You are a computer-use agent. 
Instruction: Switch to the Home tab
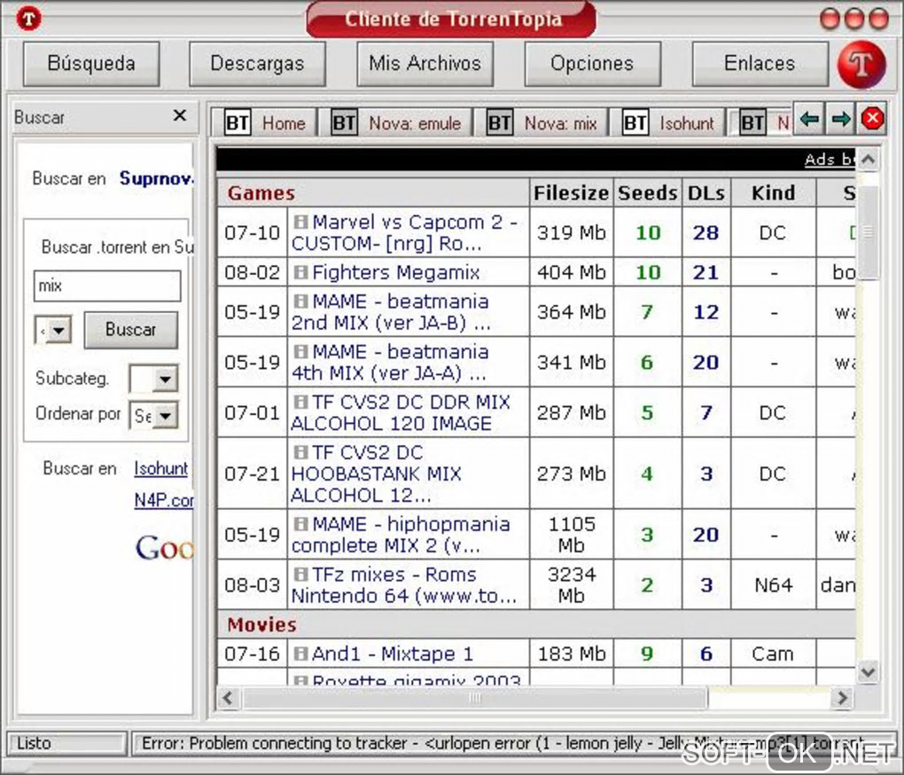click(x=265, y=123)
